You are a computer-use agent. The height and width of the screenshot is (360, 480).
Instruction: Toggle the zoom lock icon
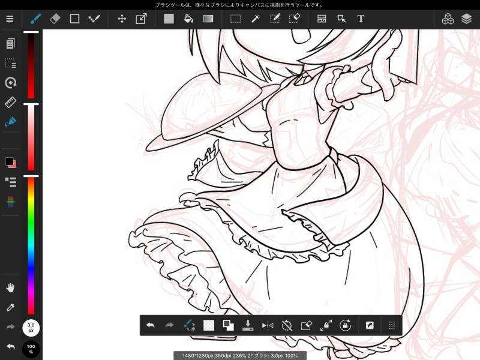(326, 325)
